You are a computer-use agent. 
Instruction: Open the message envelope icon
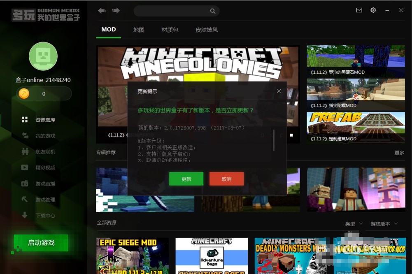[359, 10]
